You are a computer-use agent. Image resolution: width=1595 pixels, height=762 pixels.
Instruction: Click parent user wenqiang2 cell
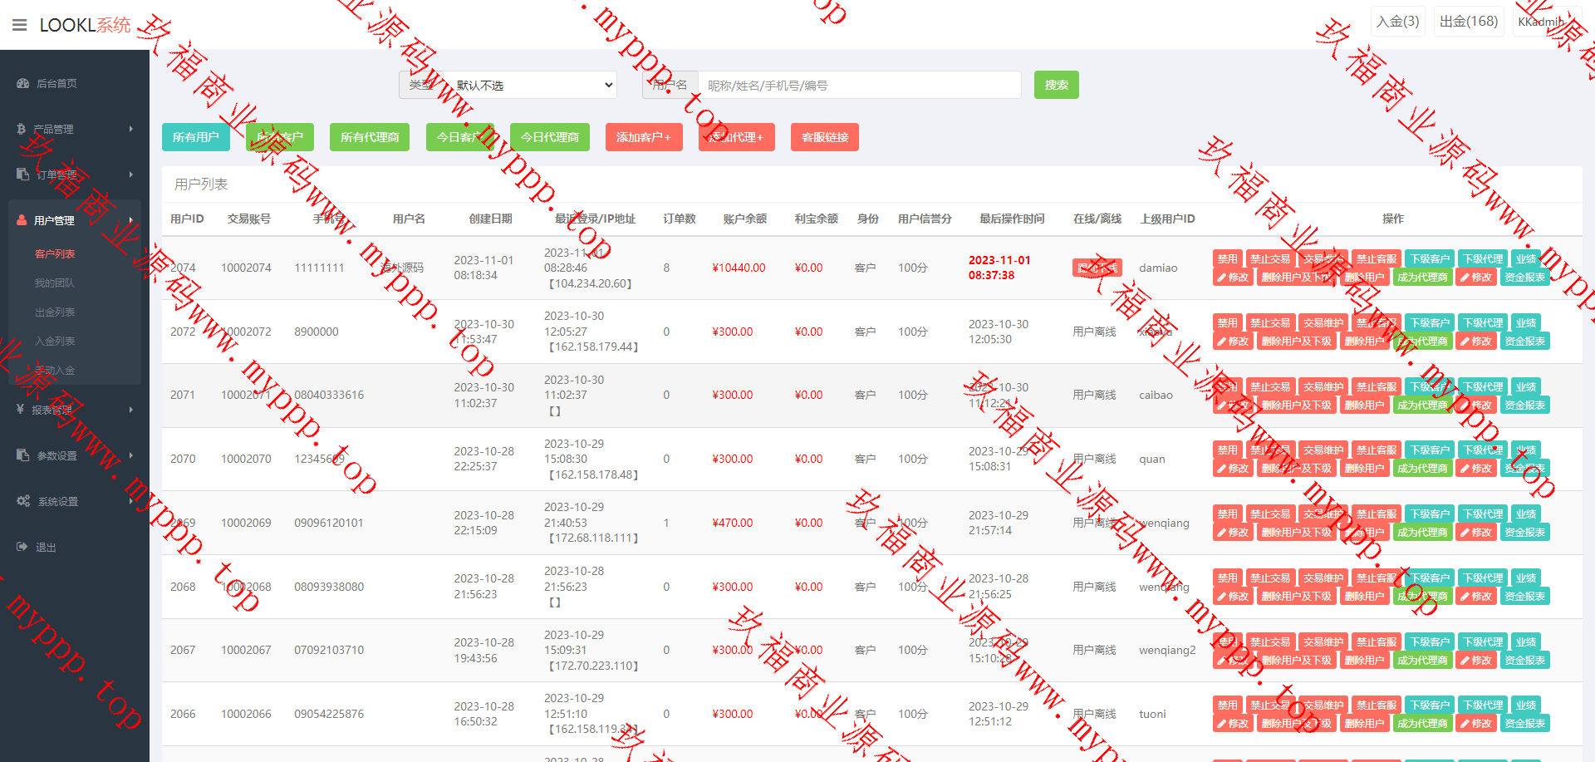[1167, 650]
